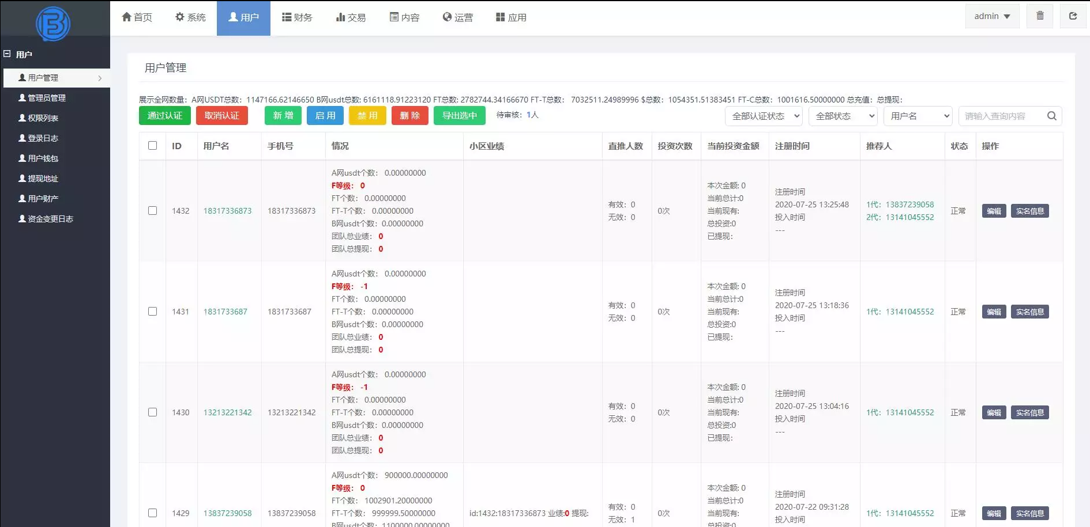Expand the admin account dropdown
This screenshot has width=1090, height=527.
991,16
